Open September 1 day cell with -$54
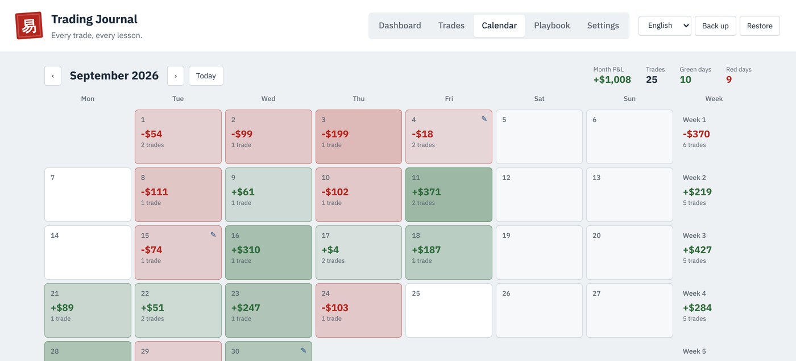The image size is (796, 361). 178,137
